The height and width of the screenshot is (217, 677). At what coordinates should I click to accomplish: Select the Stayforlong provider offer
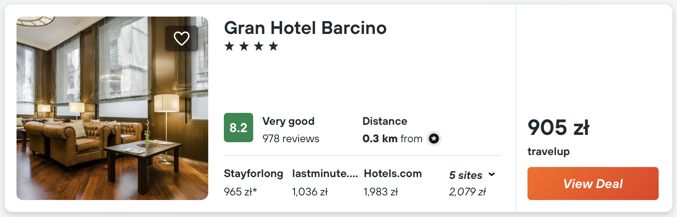click(253, 174)
